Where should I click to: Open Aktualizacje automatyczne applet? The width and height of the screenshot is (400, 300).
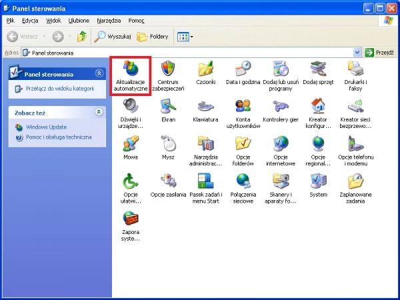tap(131, 76)
